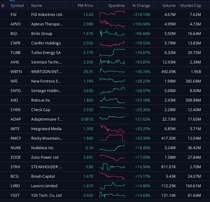Screen dimensions: 210x202
Task: Sort by the Market Cap column header
Action: (x=191, y=6)
